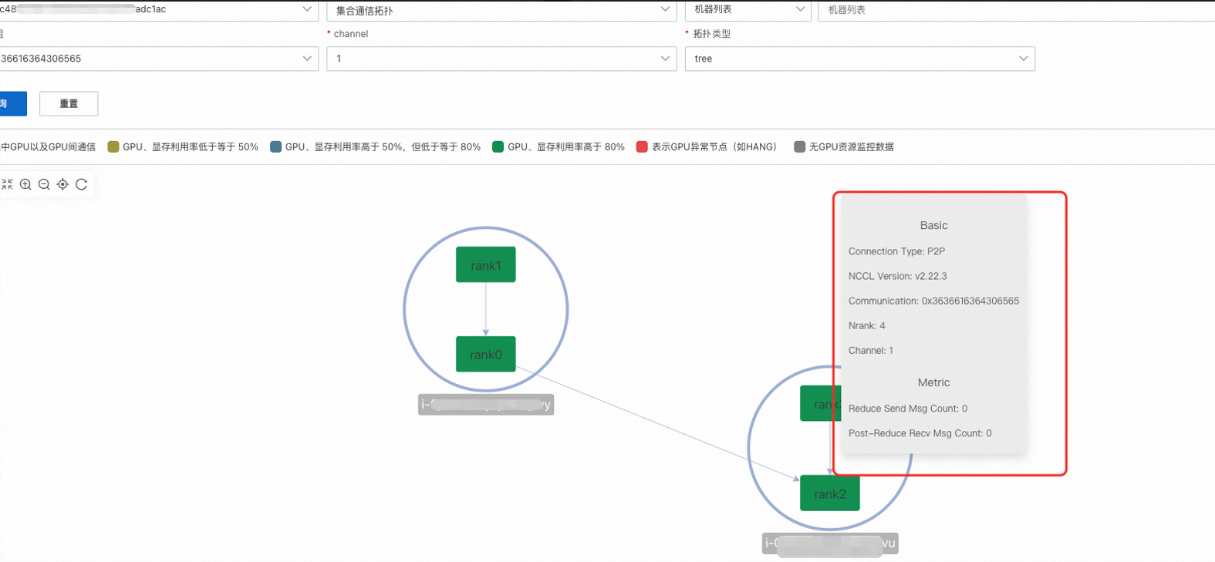The height and width of the screenshot is (562, 1215).
Task: Click the yellow-olive legend swatch for ≤50% utilization
Action: tap(113, 146)
